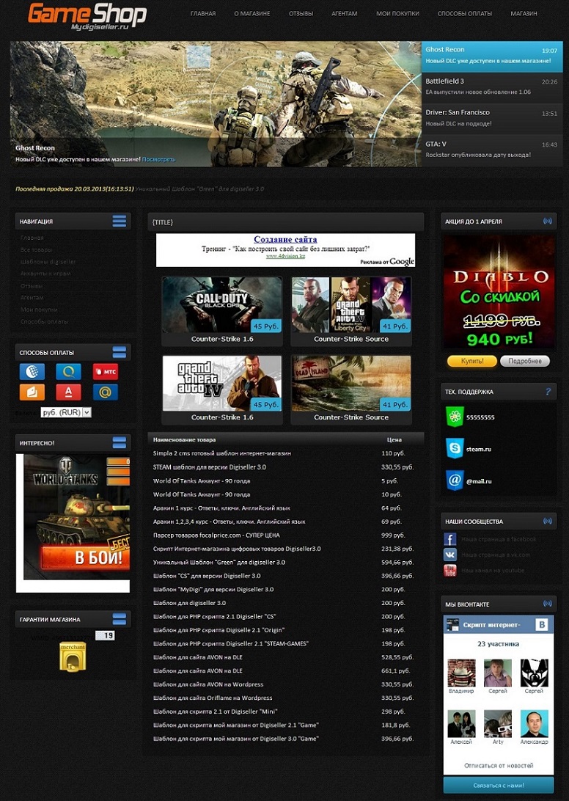Select the Driver: San Francisco news tab
Image resolution: width=569 pixels, height=801 pixels.
(x=492, y=118)
